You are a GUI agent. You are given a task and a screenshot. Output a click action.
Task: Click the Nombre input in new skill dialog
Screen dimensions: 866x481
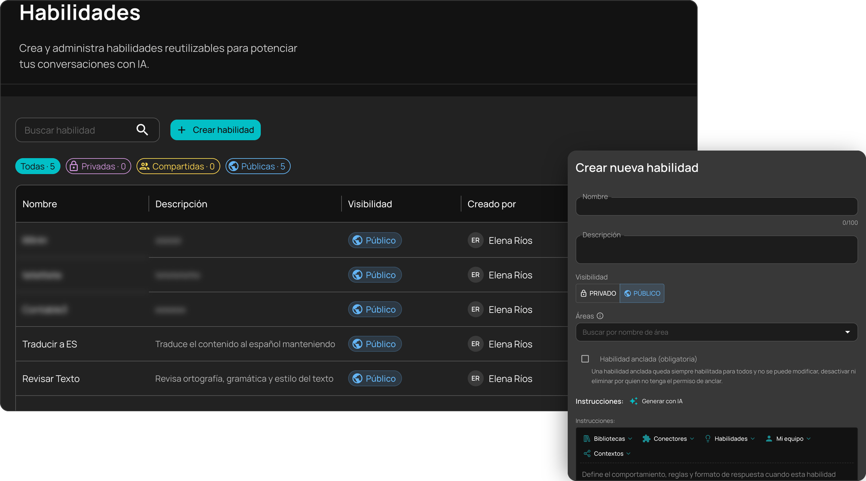click(x=716, y=206)
